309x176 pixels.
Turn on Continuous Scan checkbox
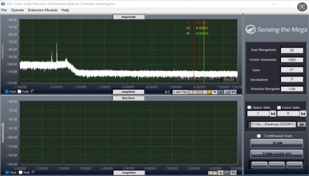(x=259, y=136)
